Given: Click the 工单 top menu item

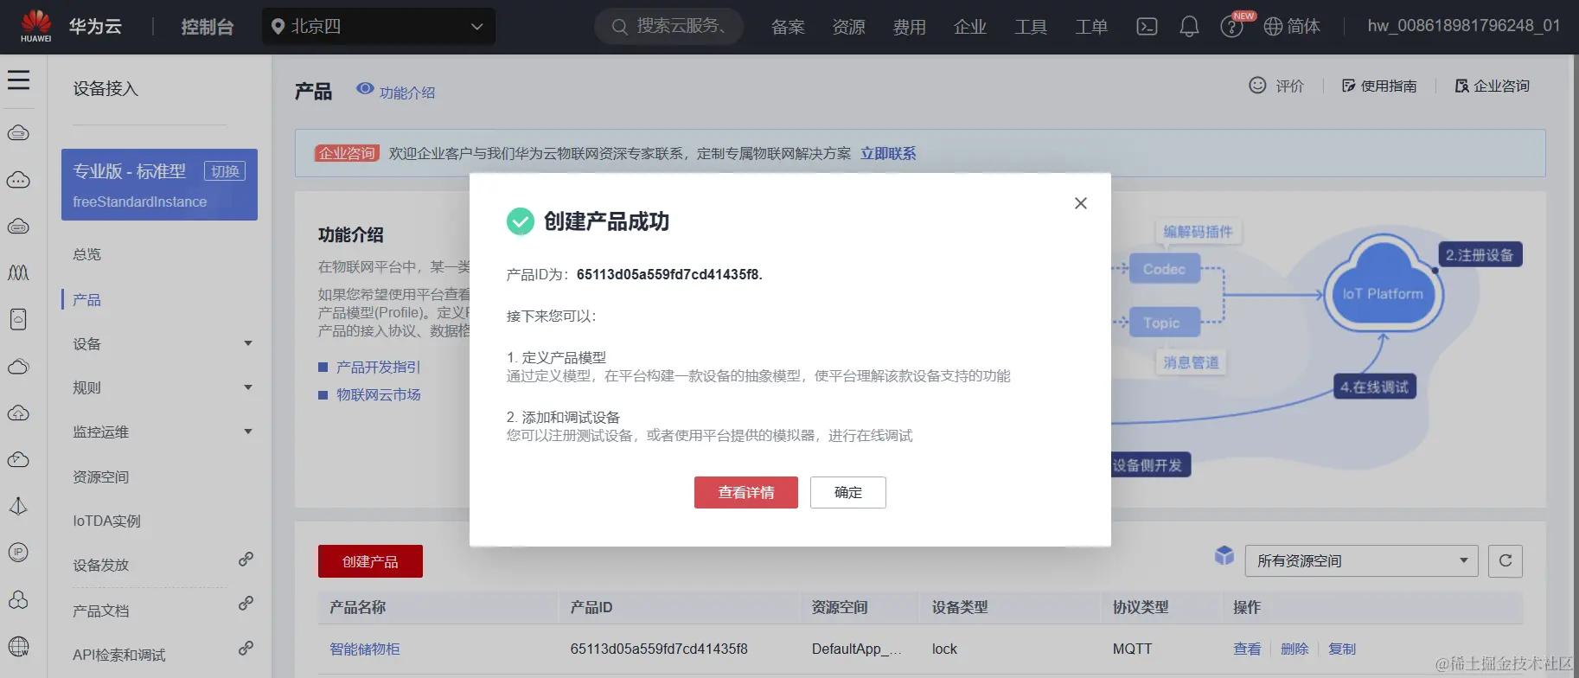Looking at the screenshot, I should point(1090,27).
